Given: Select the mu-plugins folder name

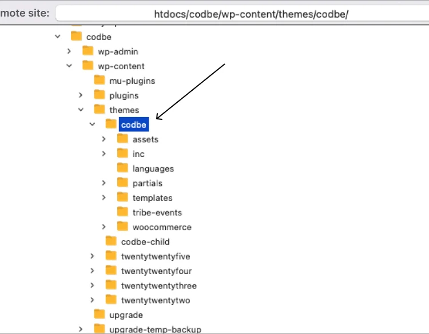Looking at the screenshot, I should click(x=132, y=81).
